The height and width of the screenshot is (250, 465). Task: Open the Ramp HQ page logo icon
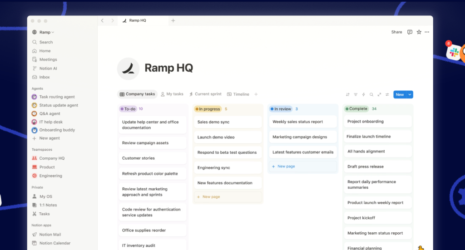(x=129, y=69)
